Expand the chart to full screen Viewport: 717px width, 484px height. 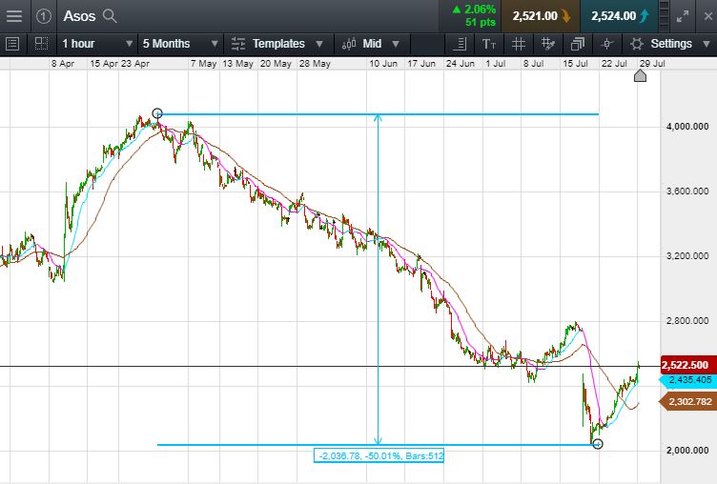coord(683,16)
